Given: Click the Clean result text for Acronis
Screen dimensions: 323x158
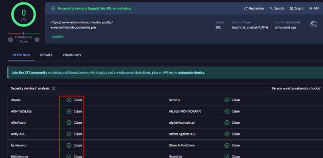Looking at the screenshot, I should tap(236, 100).
